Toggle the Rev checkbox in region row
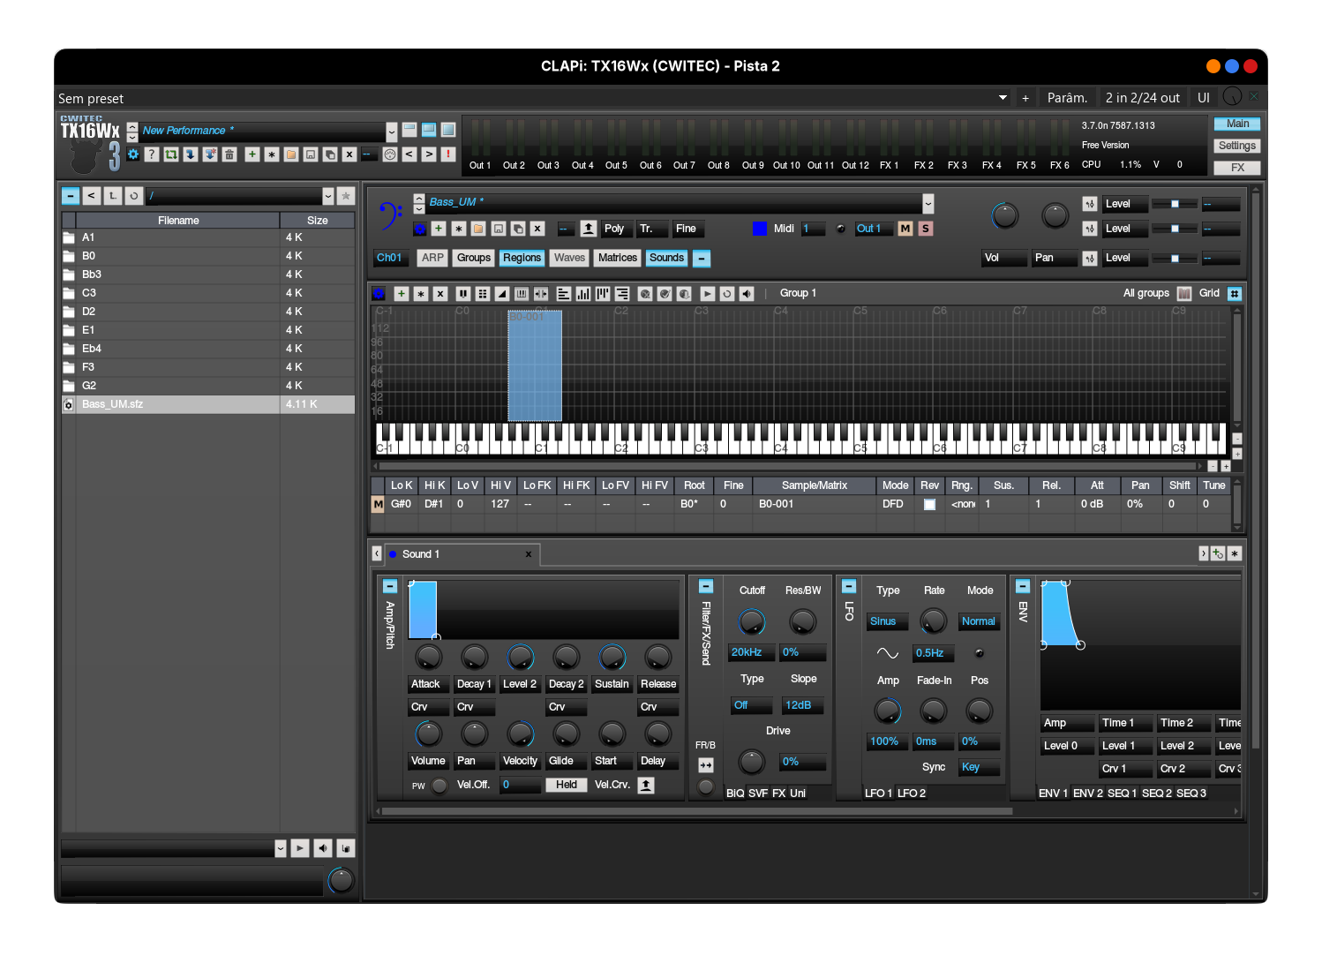The height and width of the screenshot is (963, 1322). 929,505
